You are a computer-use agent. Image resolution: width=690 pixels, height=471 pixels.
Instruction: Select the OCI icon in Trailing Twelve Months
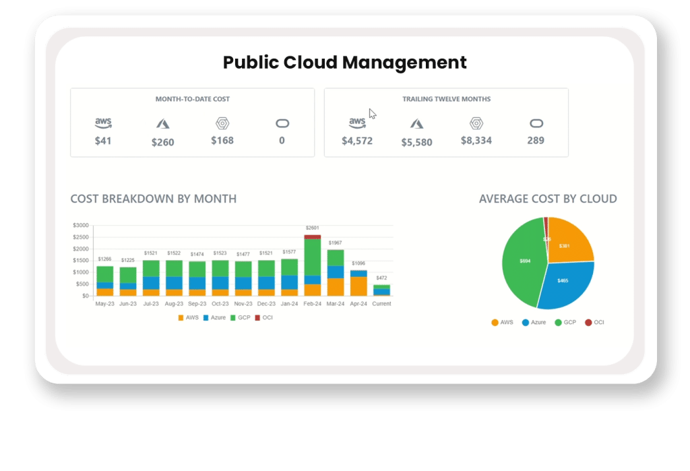pos(535,124)
